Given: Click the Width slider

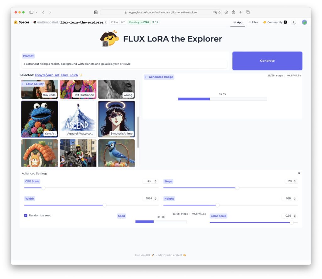Looking at the screenshot, I should coord(91,205).
